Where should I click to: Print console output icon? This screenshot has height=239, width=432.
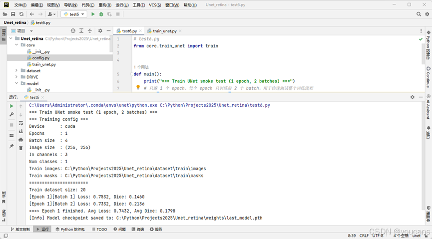point(21,140)
